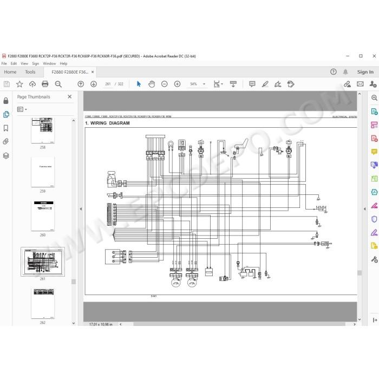Add bookmark with star icon
Screen dimensions: 379x379
pyautogui.click(x=19, y=84)
